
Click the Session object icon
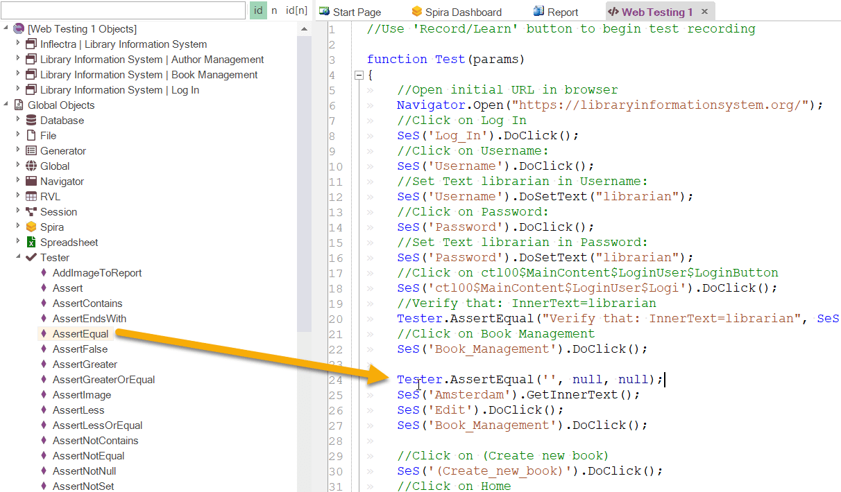point(31,211)
